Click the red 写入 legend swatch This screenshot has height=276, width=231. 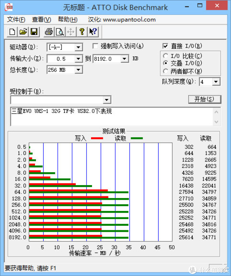pos(97,138)
